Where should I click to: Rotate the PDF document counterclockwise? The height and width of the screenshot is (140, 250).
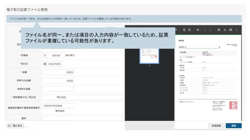(x=189, y=30)
